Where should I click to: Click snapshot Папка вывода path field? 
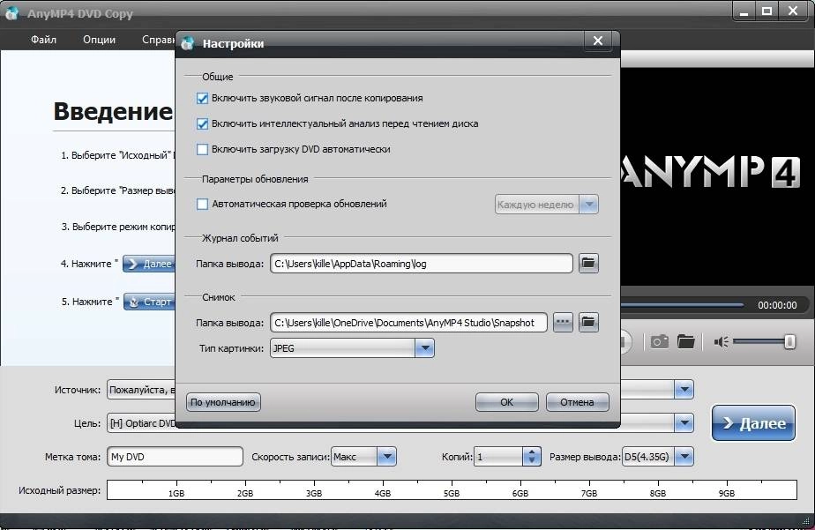click(x=408, y=323)
